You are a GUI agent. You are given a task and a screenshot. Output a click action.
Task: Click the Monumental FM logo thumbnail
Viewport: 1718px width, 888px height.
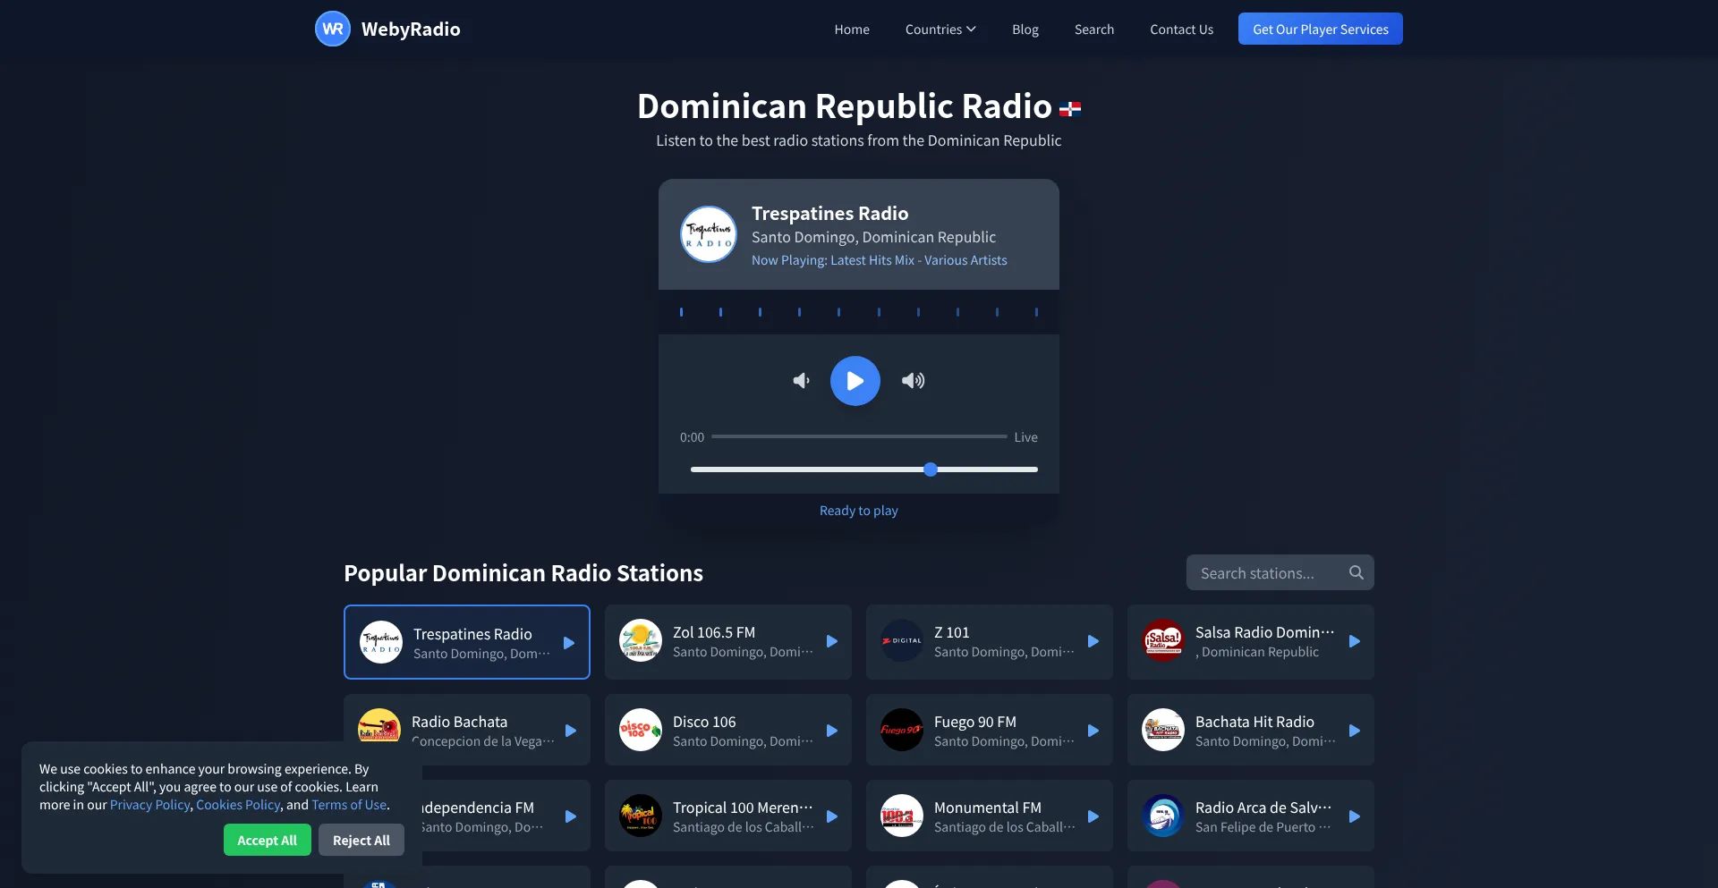pyautogui.click(x=902, y=816)
